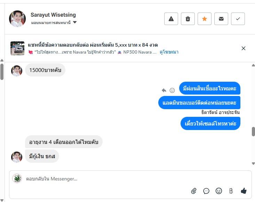255x202 pixels.
Task: Open the ดูโฆษณา ad link
Action: [169, 52]
